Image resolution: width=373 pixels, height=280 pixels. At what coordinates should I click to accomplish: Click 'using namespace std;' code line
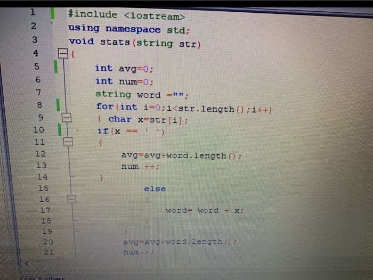click(129, 29)
